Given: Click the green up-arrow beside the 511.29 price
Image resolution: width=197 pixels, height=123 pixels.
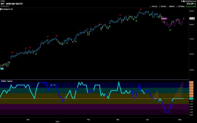Looking at the screenshot, I should (x=195, y=4).
